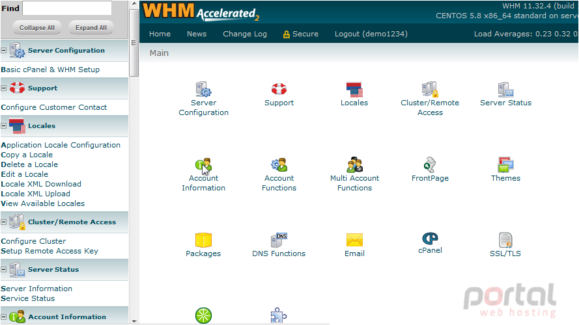This screenshot has height=325, width=579.
Task: Collapse the Cluster/Remote Access sidebar section
Action: pos(4,222)
